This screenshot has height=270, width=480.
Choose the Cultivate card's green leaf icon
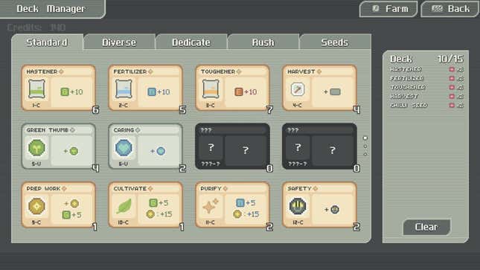click(x=124, y=206)
